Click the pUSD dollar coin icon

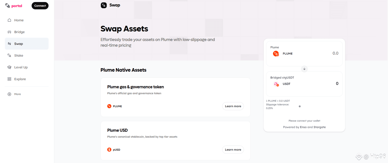(x=109, y=150)
